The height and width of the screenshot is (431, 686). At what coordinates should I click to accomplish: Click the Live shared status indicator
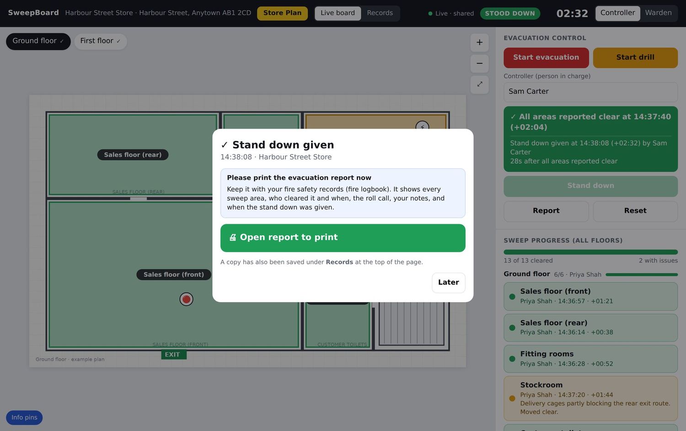[451, 14]
